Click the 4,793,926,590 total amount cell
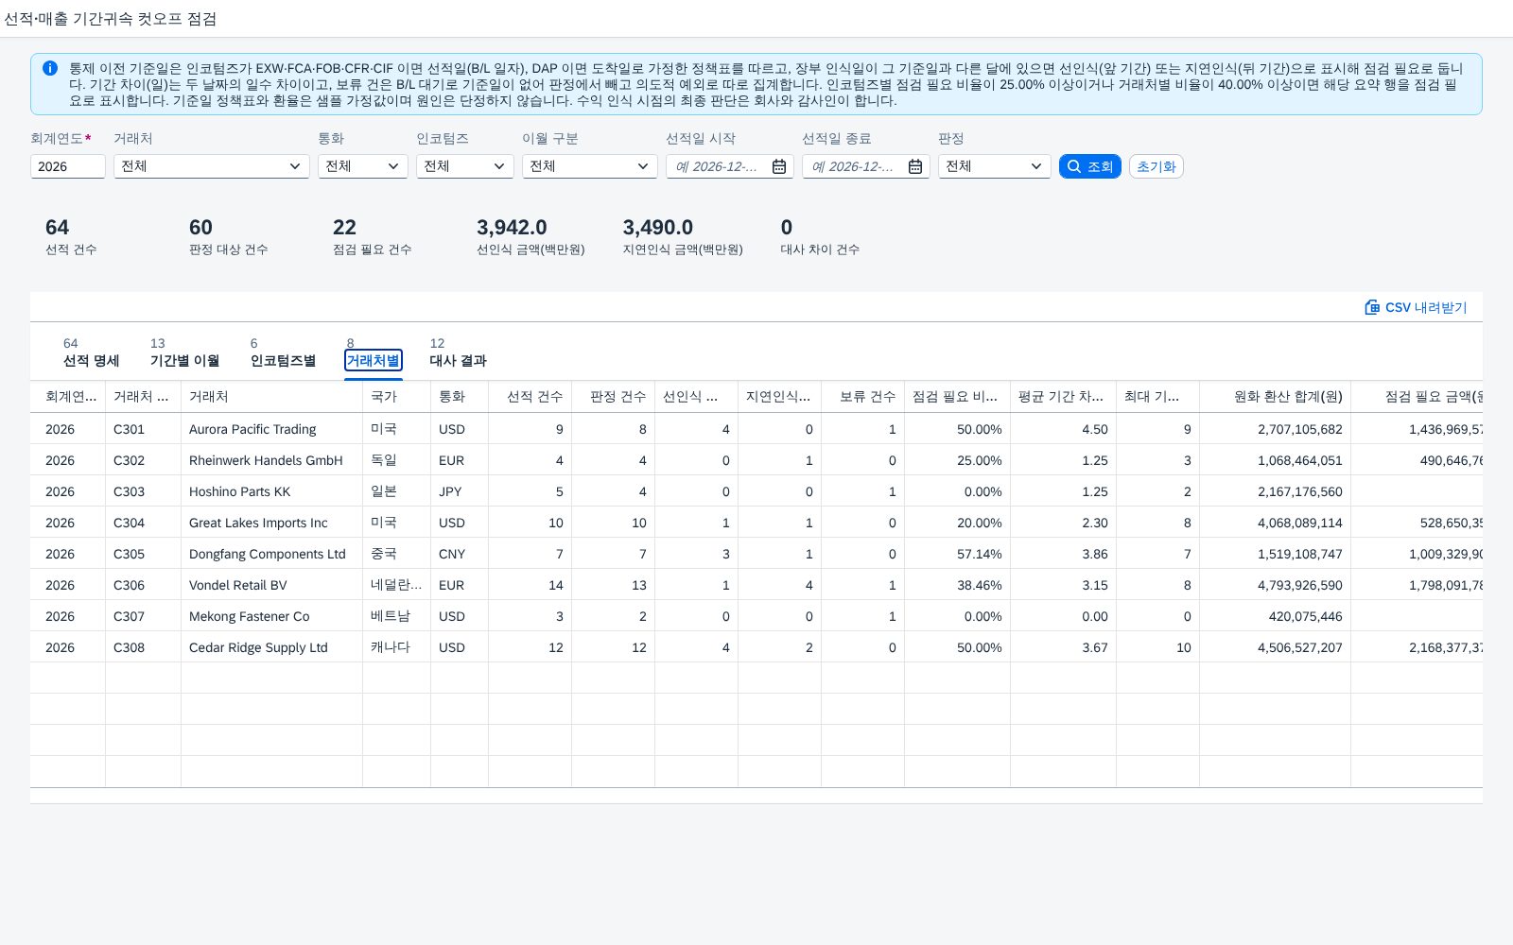This screenshot has height=945, width=1513. (1276, 585)
